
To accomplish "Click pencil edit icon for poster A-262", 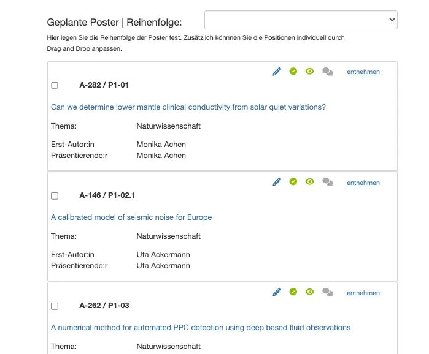I will [x=277, y=292].
